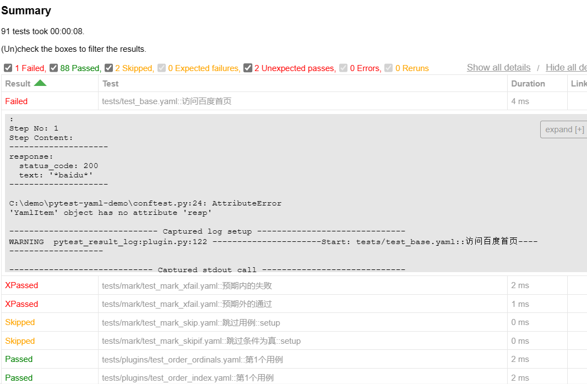This screenshot has width=587, height=384.
Task: Uncheck the Passed results filter checkbox
Action: click(x=53, y=68)
